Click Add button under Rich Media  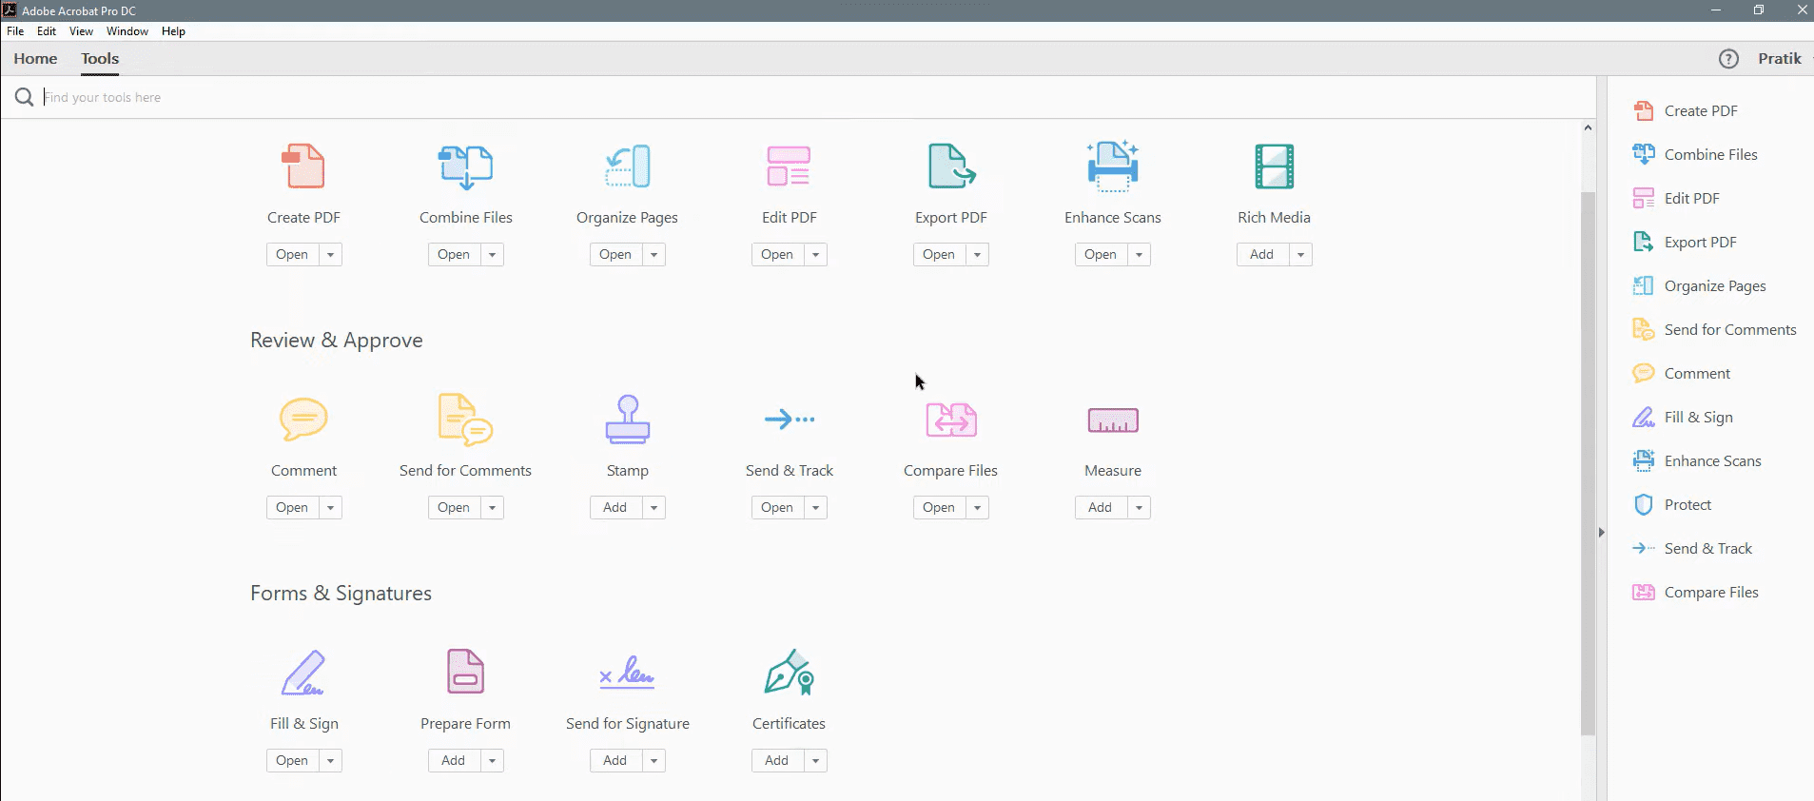pyautogui.click(x=1262, y=254)
